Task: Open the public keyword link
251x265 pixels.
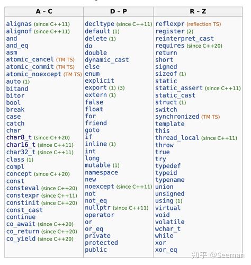Action: [x=96, y=250]
